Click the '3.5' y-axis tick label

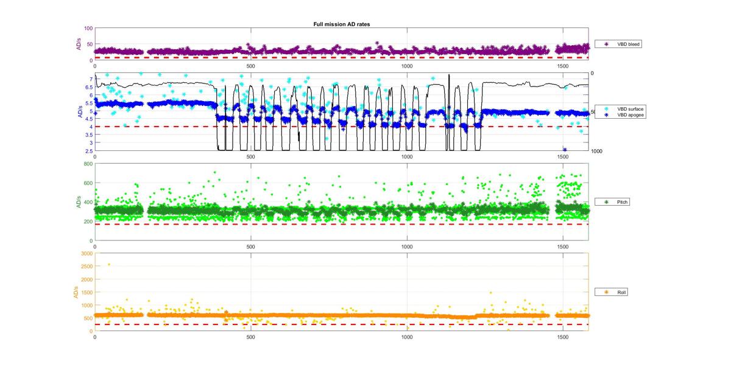click(x=89, y=135)
